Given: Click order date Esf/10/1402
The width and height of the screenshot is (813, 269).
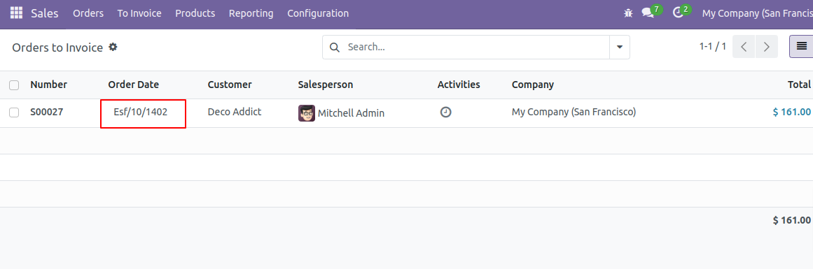Looking at the screenshot, I should [x=141, y=112].
